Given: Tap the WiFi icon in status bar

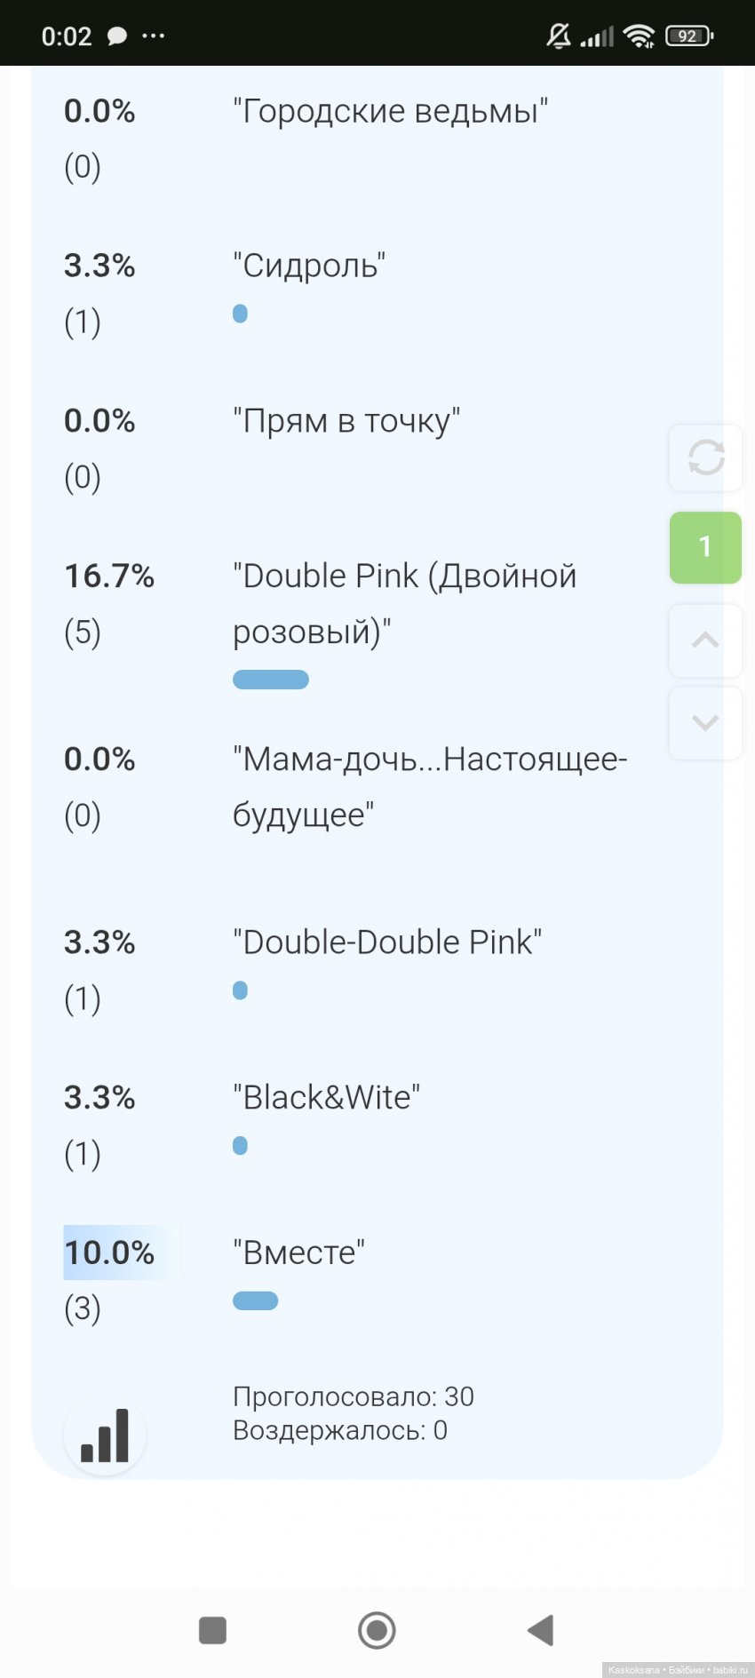Looking at the screenshot, I should click(x=640, y=35).
